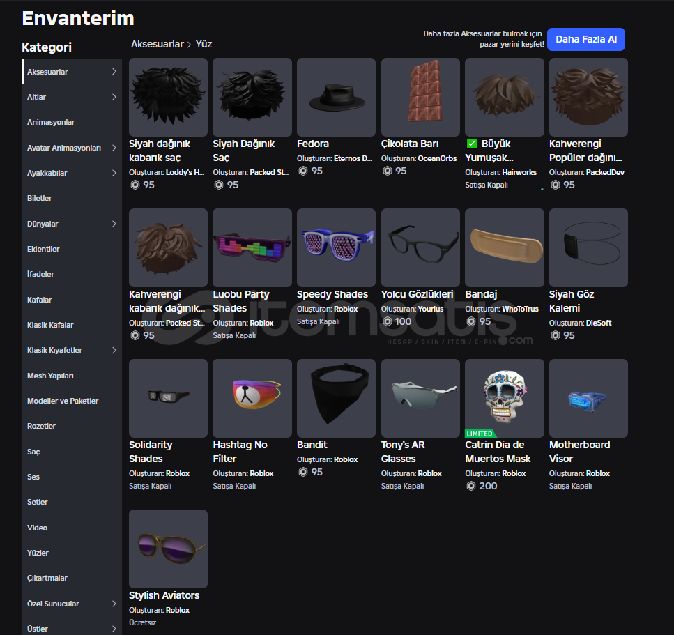Open the Büyük Yumuşak hair thumbnail
Image resolution: width=674 pixels, height=635 pixels.
click(x=504, y=97)
